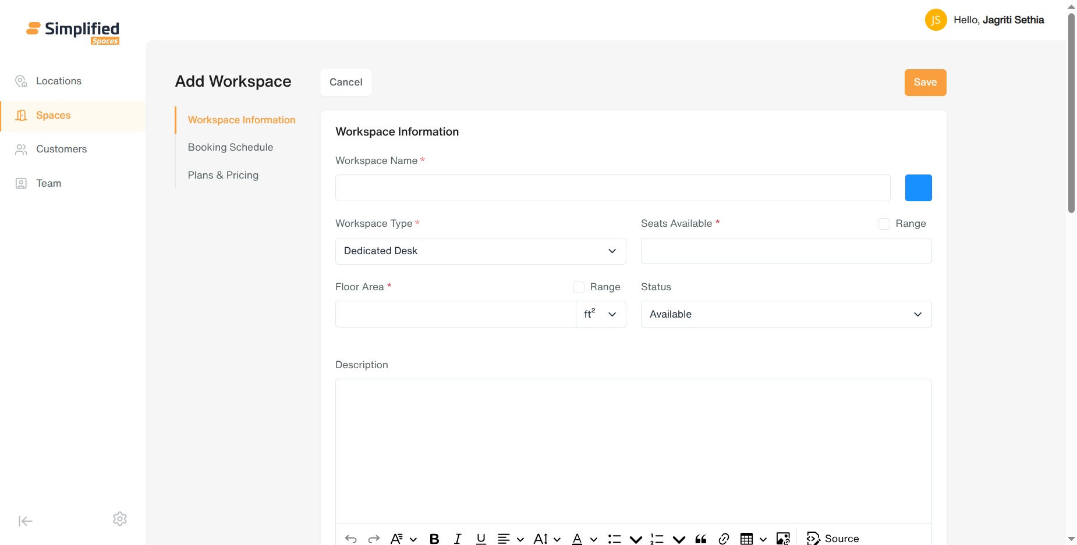
Task: Insert a block quote in description
Action: (701, 539)
